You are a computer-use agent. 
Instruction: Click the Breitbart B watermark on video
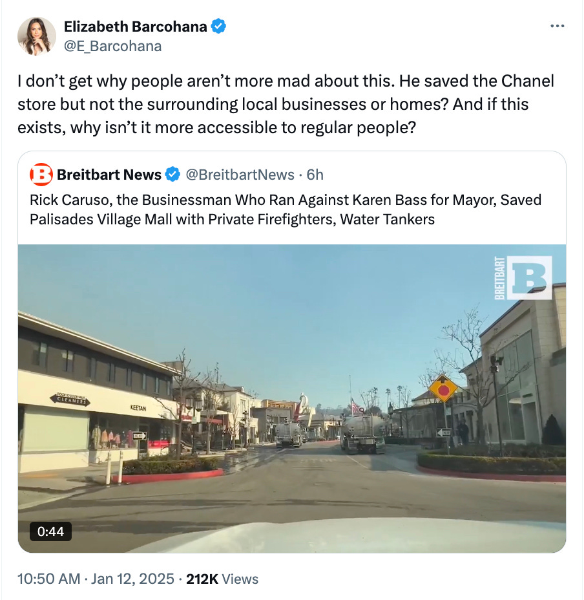[x=523, y=277]
